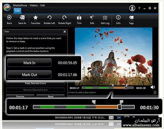Go Back using the toolbar arrow
The image size is (164, 129).
point(9,20)
